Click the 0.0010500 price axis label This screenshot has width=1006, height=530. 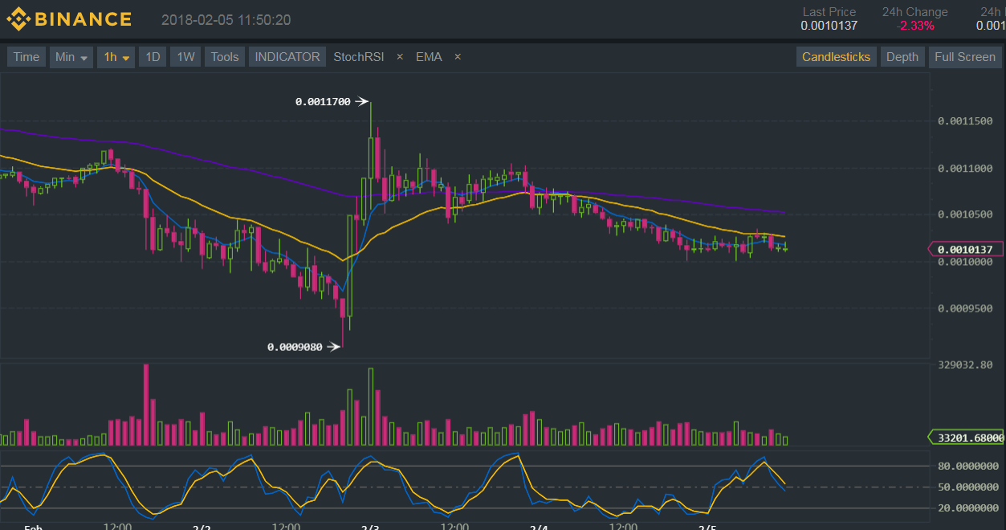point(965,214)
